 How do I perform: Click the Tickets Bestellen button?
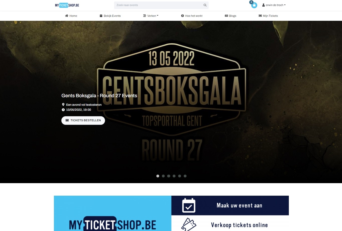(x=83, y=121)
